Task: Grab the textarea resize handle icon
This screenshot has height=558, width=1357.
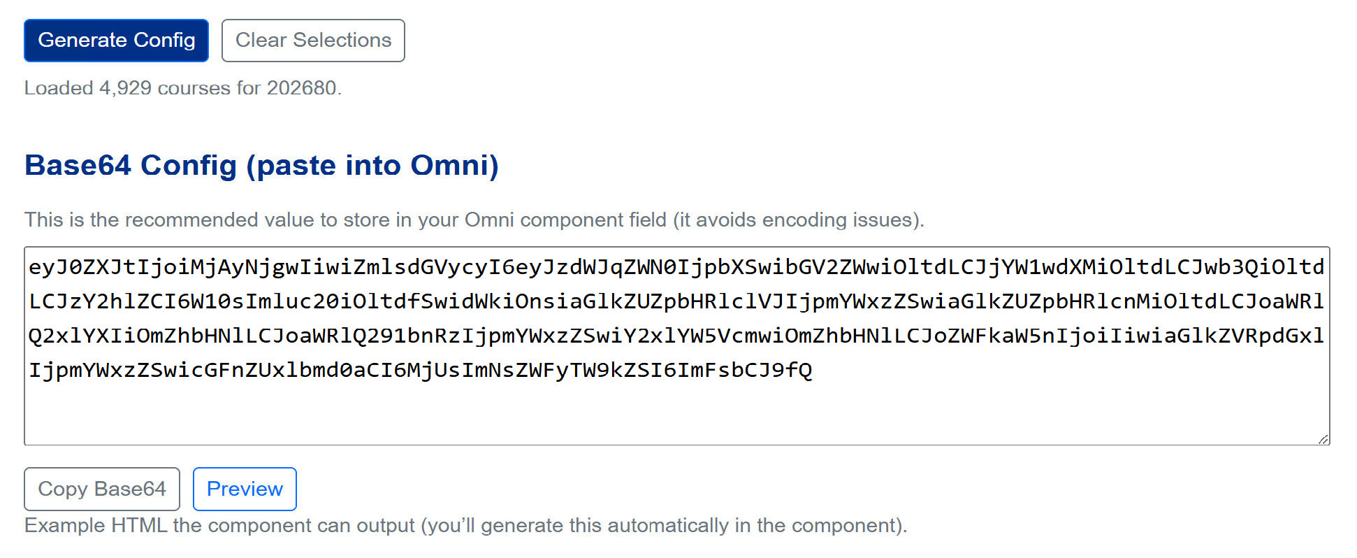Action: (x=1323, y=438)
